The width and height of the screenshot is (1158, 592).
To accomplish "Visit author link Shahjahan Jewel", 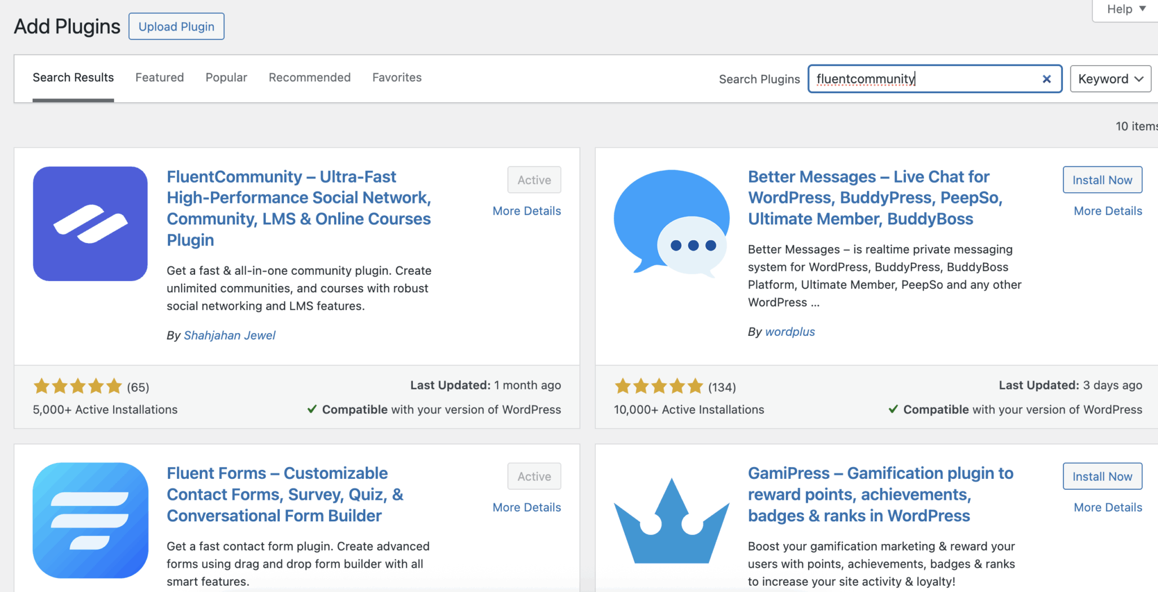I will [x=230, y=335].
